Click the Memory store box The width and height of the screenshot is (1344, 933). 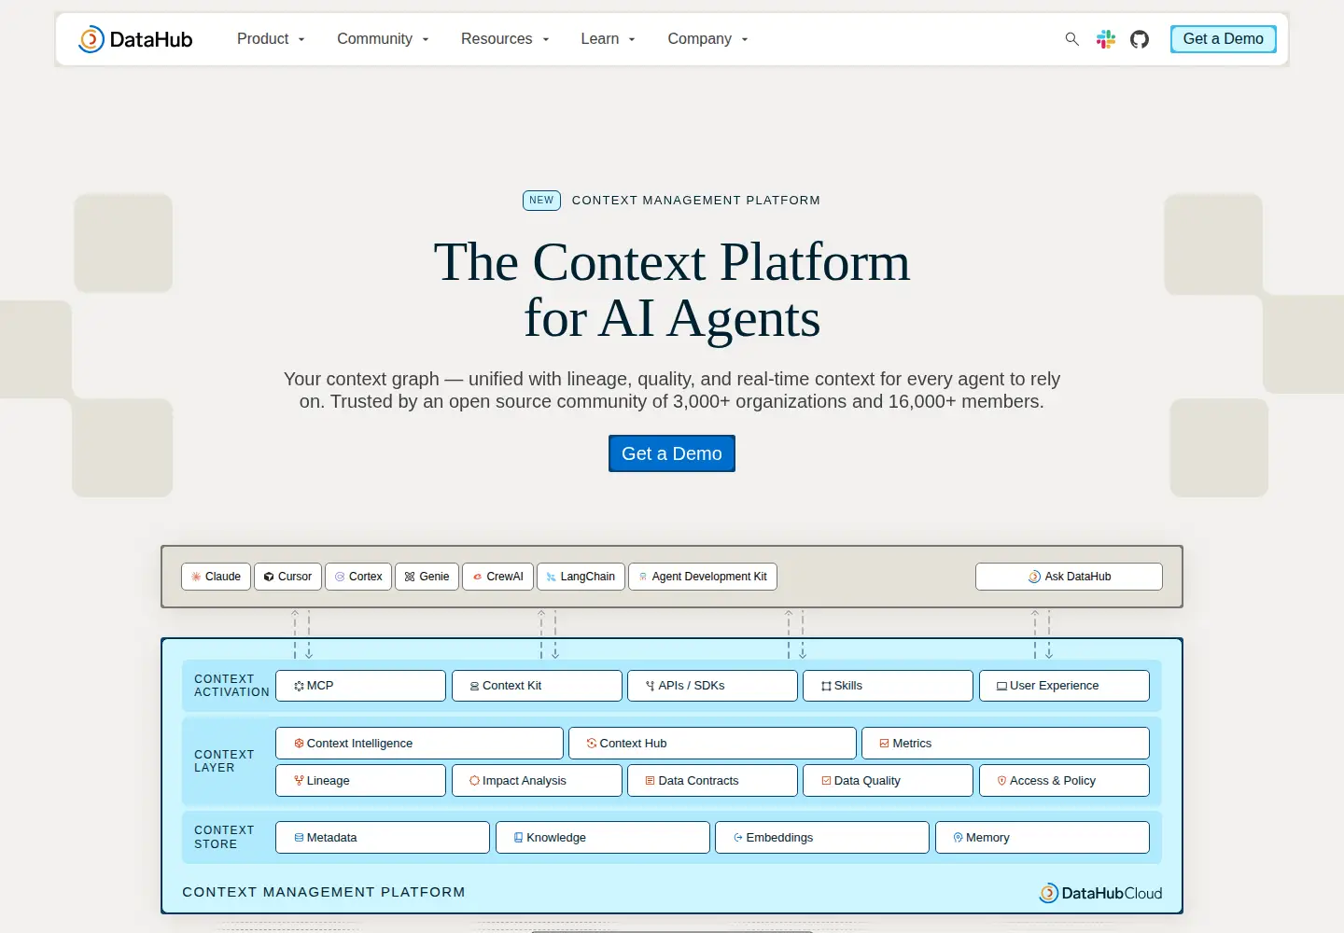point(1043,838)
